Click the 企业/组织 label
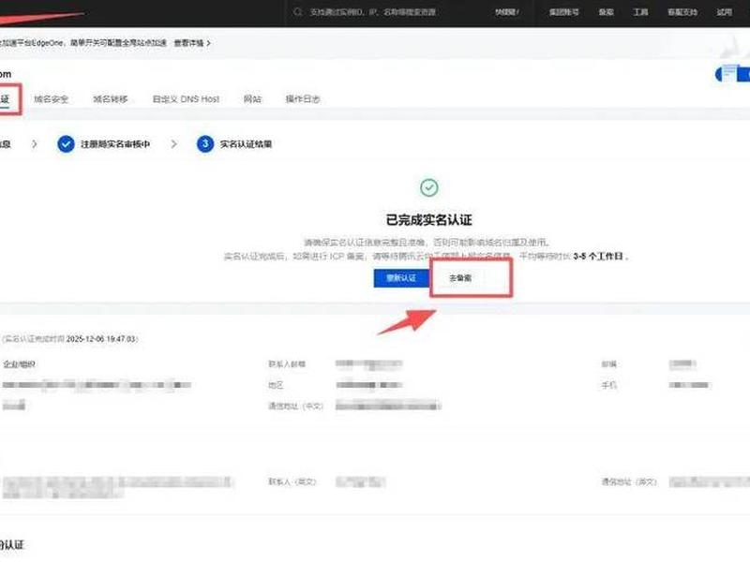Screen dimensions: 750x562 coord(19,364)
